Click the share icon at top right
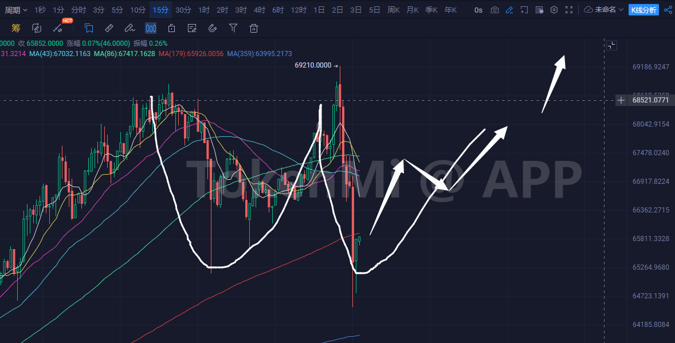The height and width of the screenshot is (343, 675). click(x=668, y=10)
